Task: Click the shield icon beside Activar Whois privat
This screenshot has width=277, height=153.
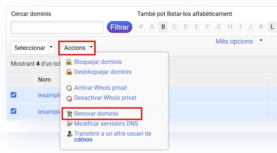Action: [x=69, y=88]
